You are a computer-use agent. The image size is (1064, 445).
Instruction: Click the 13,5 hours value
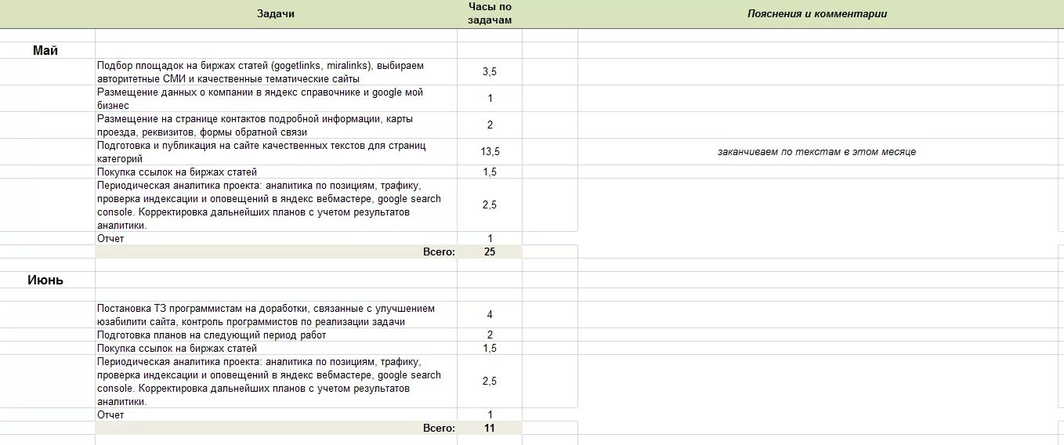[490, 152]
